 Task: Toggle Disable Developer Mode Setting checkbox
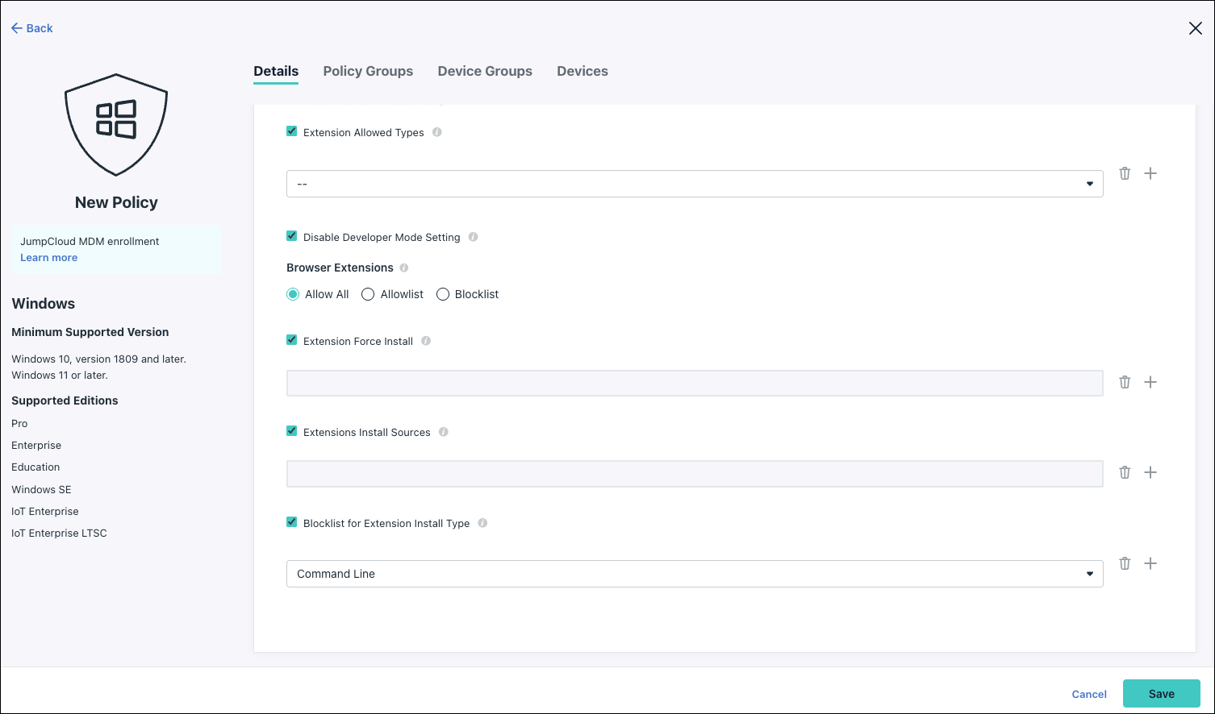click(292, 236)
